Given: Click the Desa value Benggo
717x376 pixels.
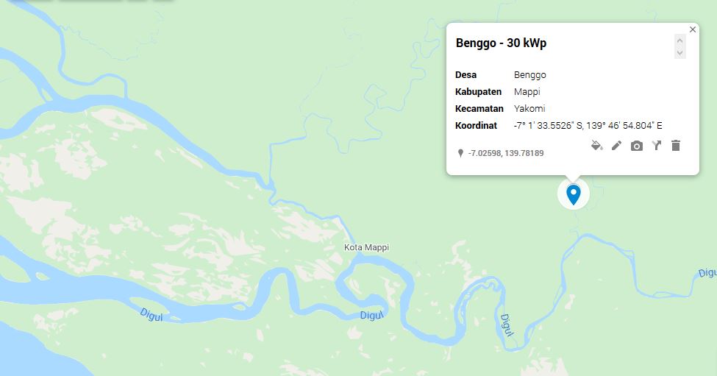Looking at the screenshot, I should click(x=530, y=75).
